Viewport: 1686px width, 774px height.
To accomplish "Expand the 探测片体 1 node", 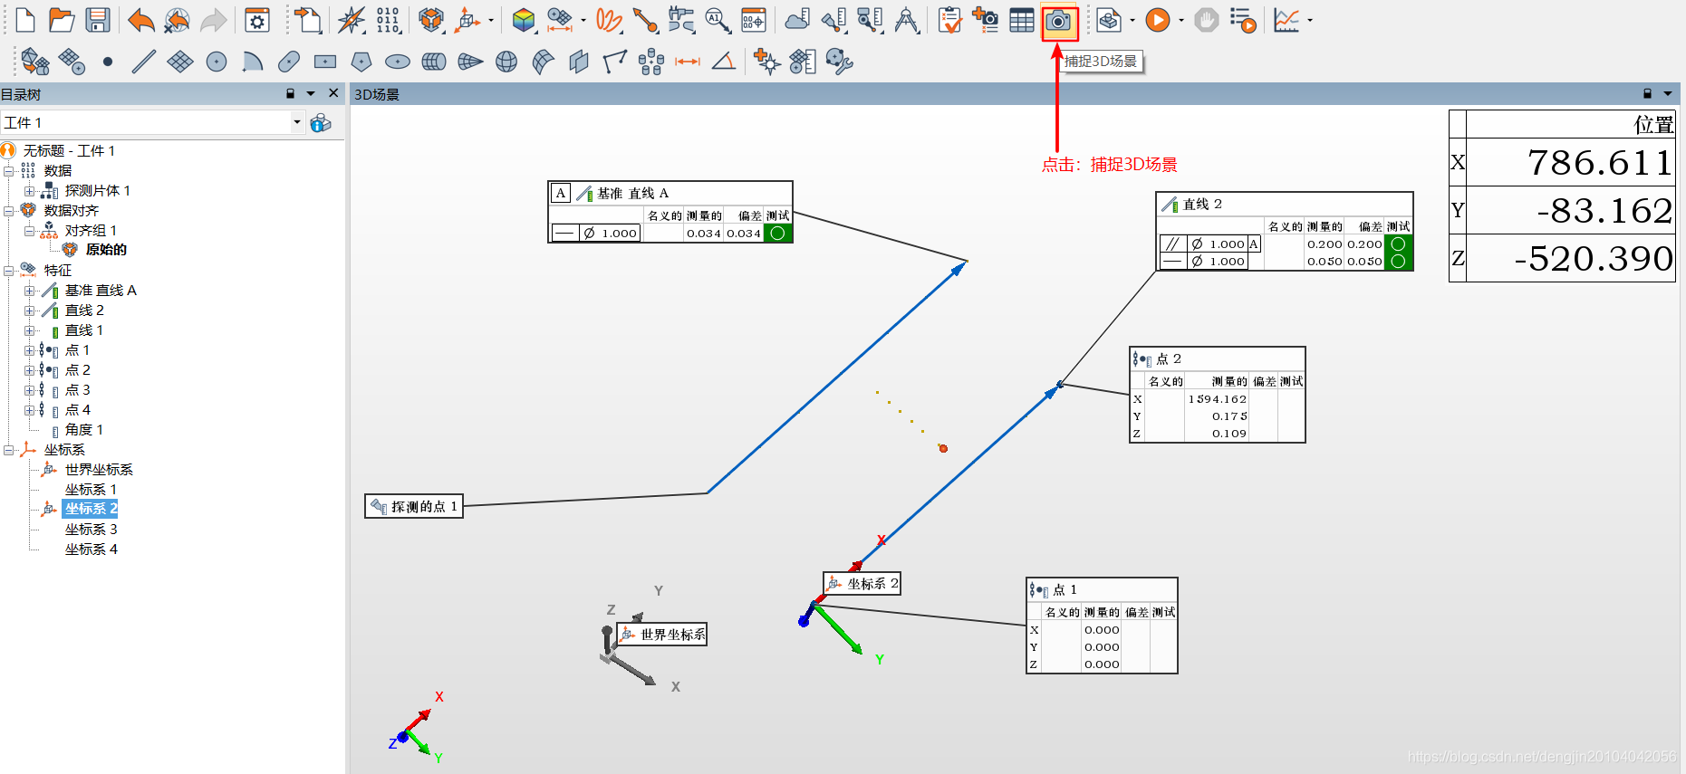I will tap(29, 190).
